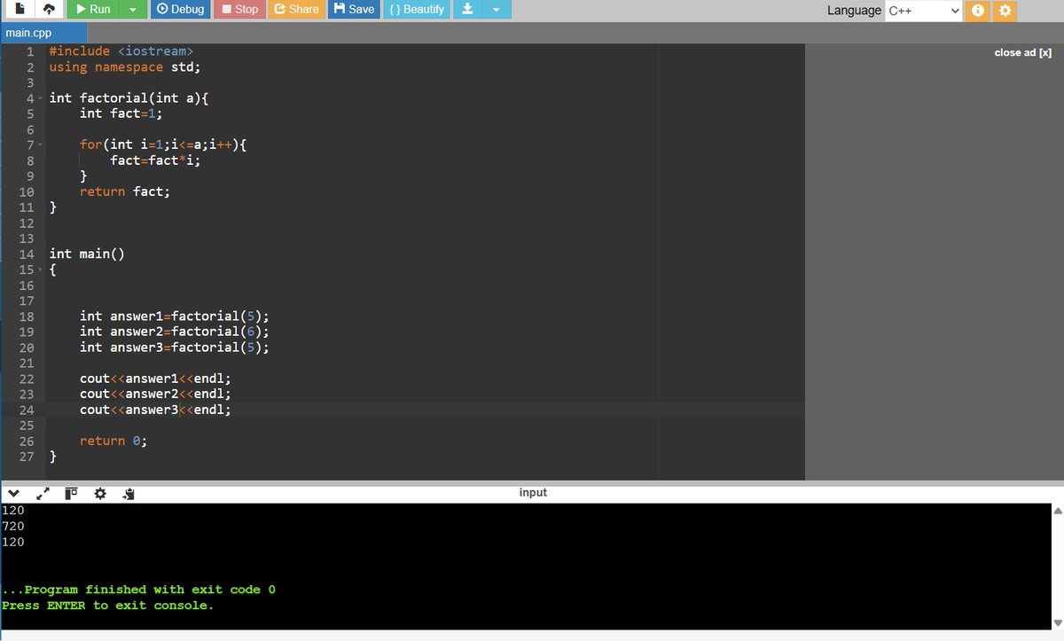Dismiss the ad via close ad [x]

(x=1022, y=52)
